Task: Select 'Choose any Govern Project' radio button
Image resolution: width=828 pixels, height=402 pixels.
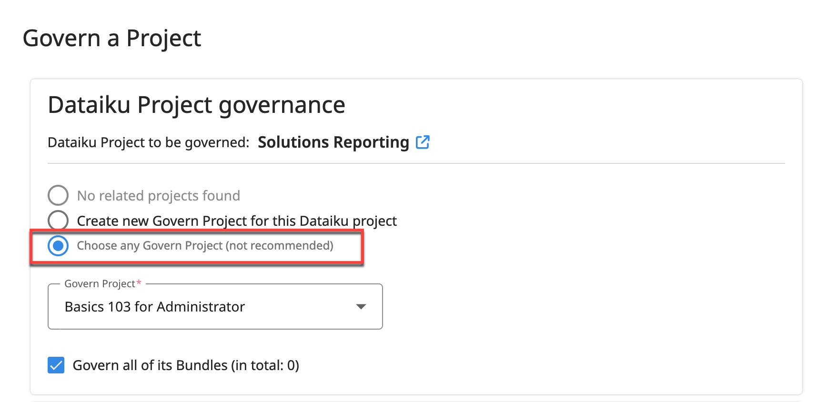Action: (x=58, y=246)
